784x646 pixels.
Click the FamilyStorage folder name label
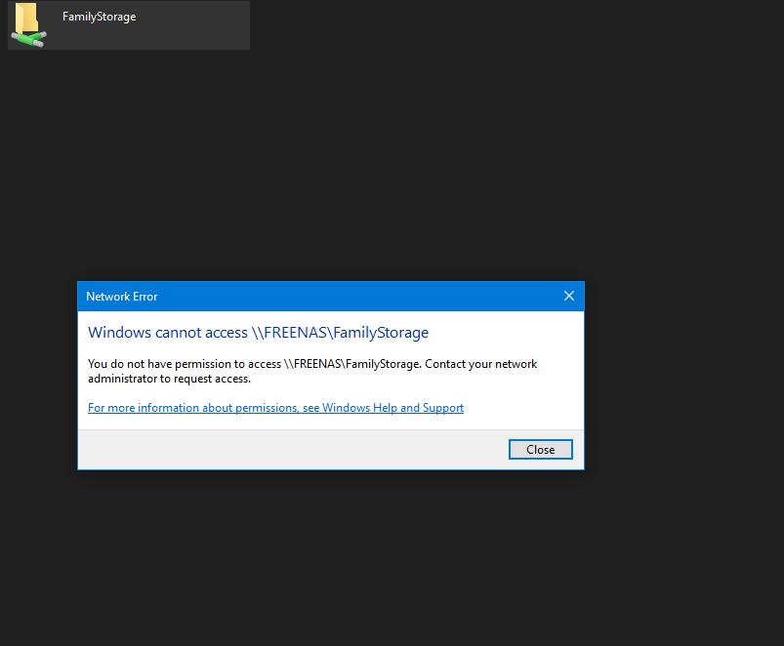pyautogui.click(x=99, y=17)
